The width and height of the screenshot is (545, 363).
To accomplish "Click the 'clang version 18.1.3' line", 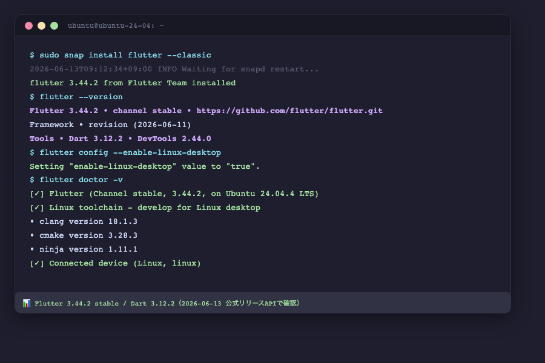I will pyautogui.click(x=84, y=221).
